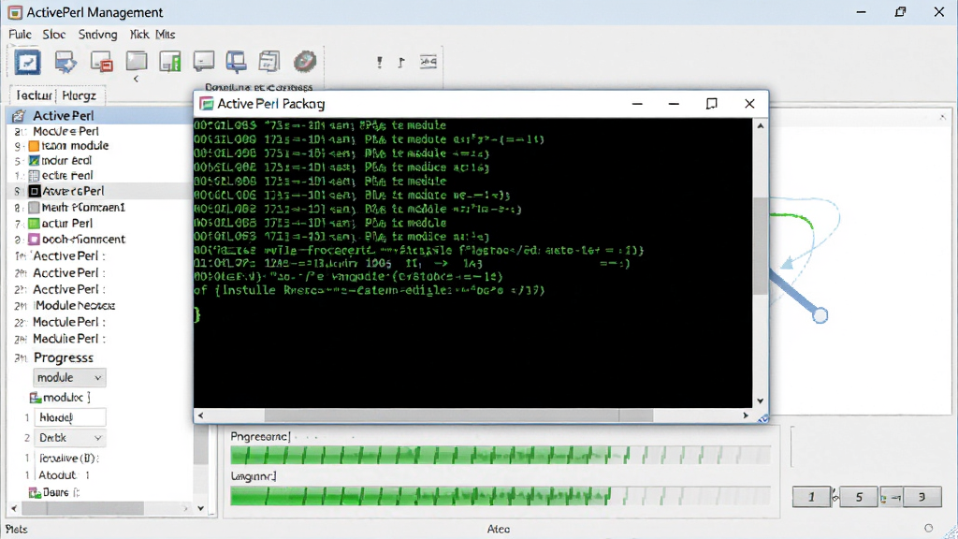This screenshot has width=958, height=539.
Task: Click the save-with-arrow toolbar icon
Action: click(x=65, y=62)
